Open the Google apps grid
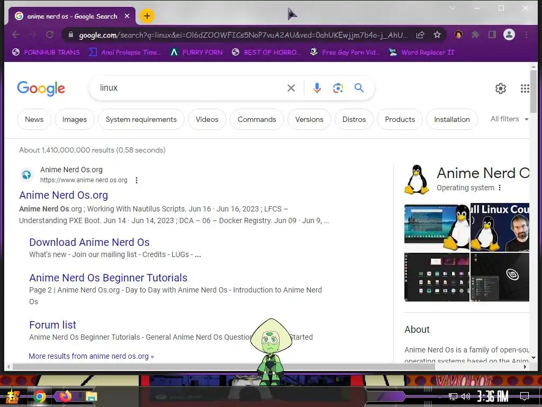This screenshot has height=407, width=542. tap(525, 89)
